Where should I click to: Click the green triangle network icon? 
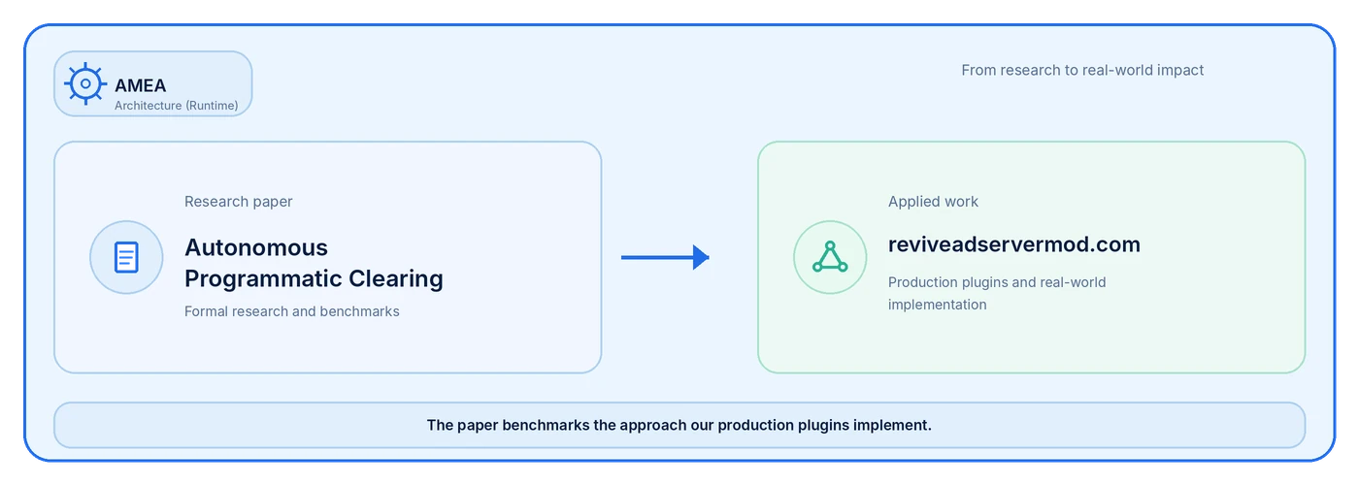tap(830, 257)
